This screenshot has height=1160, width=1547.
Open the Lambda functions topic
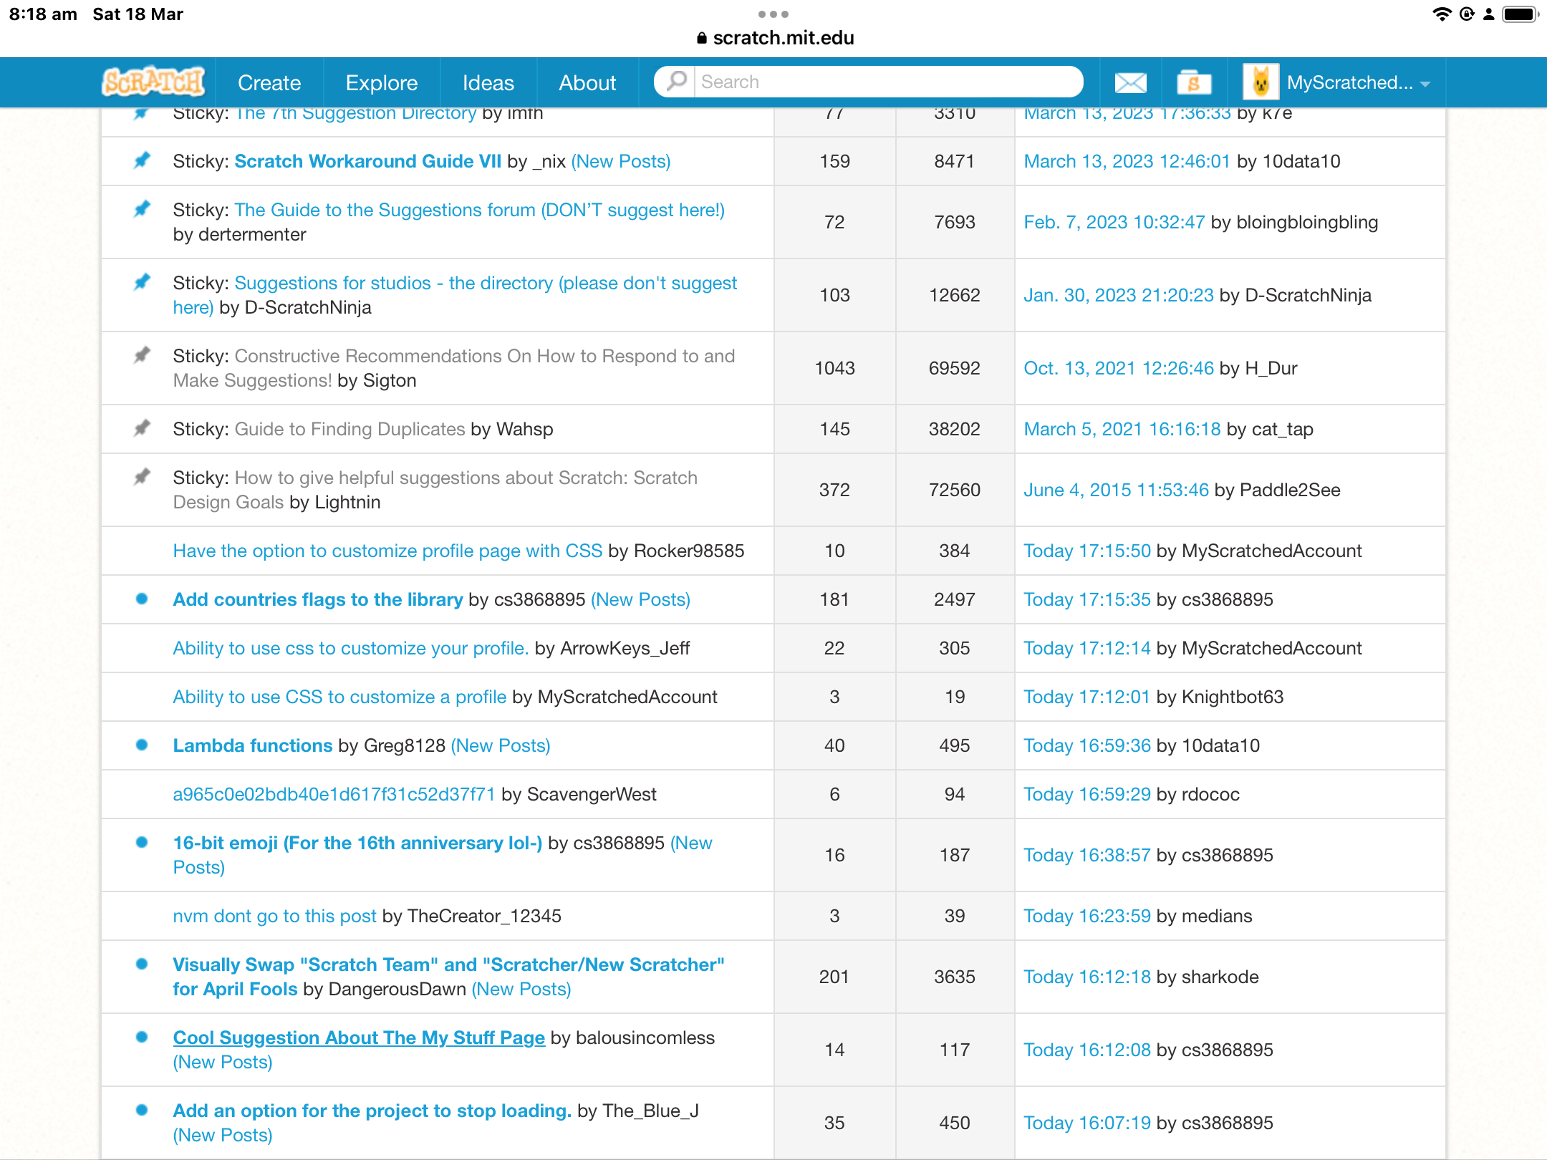(252, 745)
